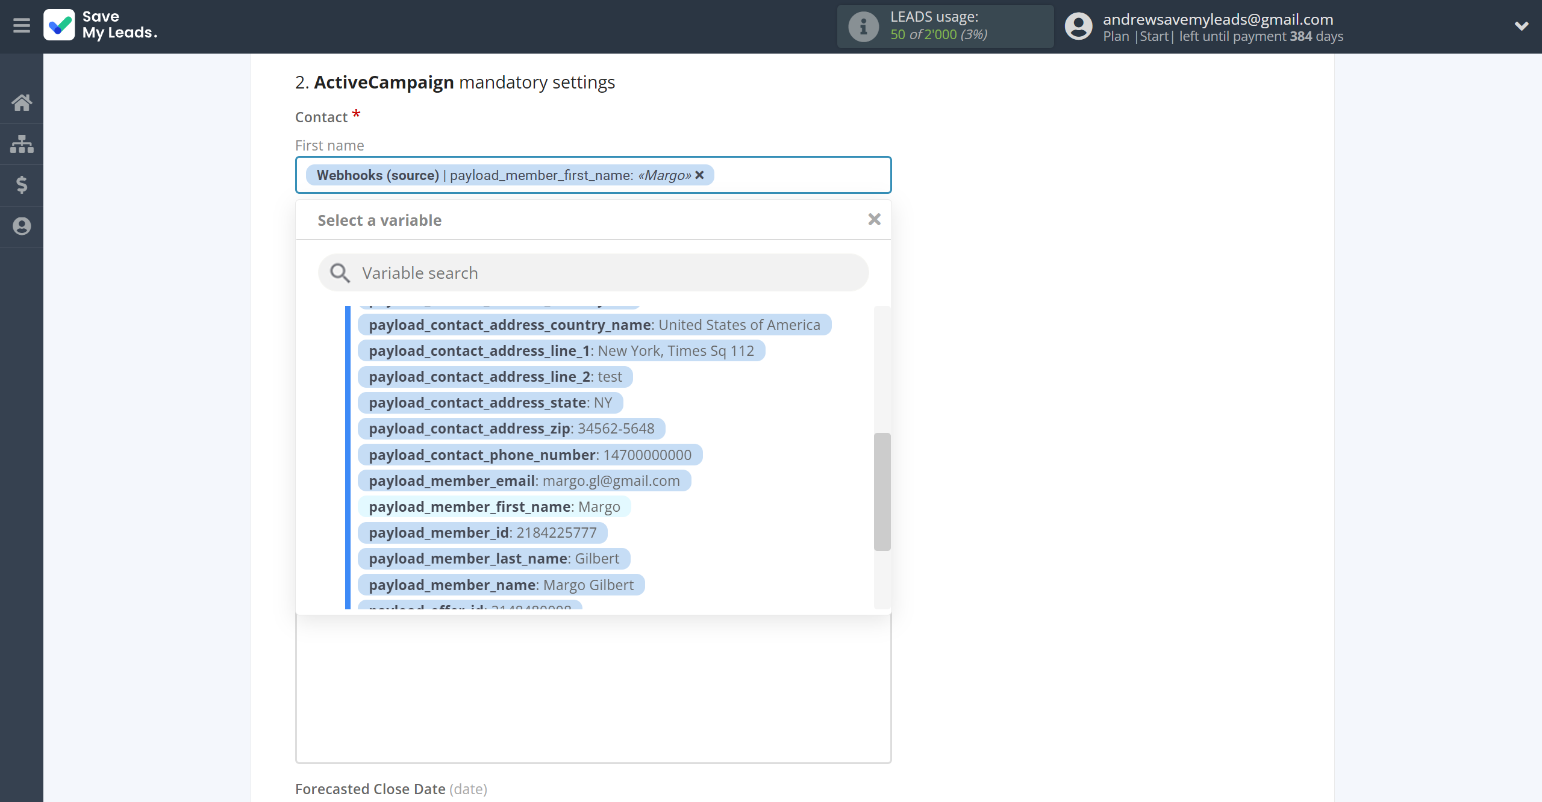Close the Select a variable panel

point(874,220)
